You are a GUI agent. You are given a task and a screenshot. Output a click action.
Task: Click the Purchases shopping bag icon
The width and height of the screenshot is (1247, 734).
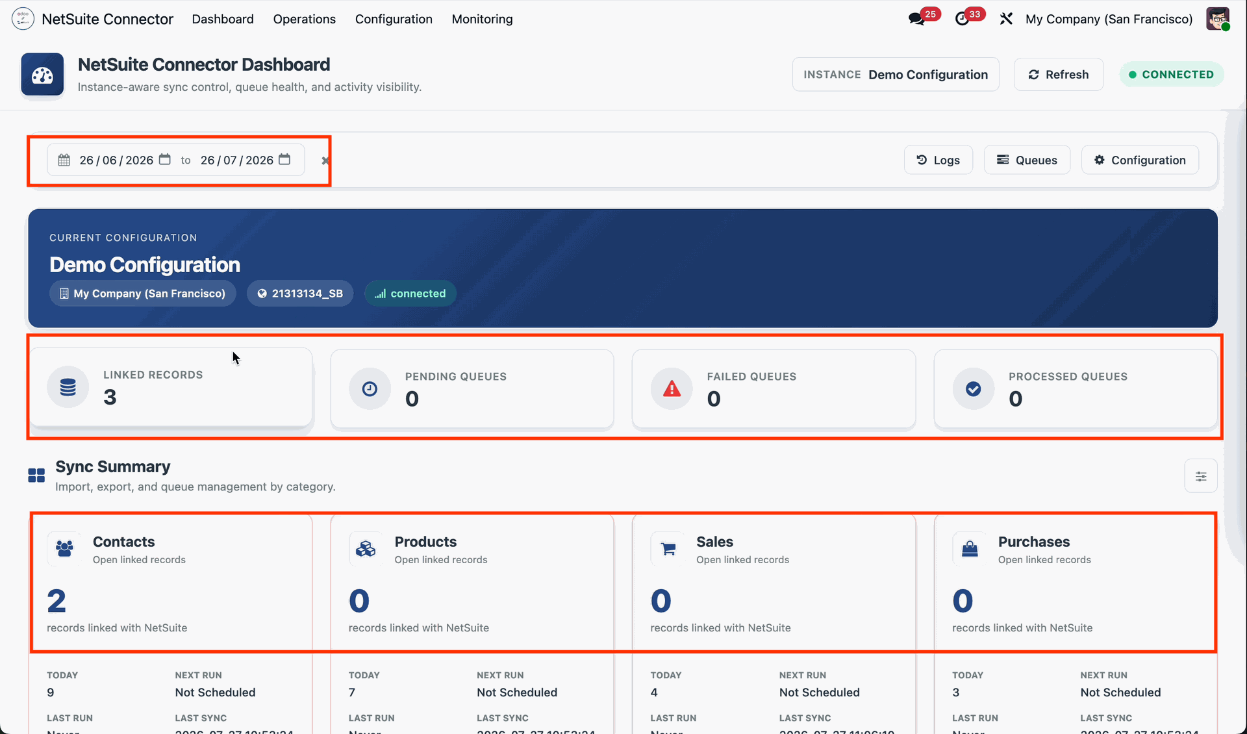click(x=970, y=548)
